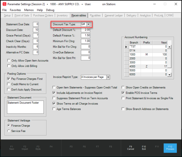Select the Receivables tab

tap(79, 15)
